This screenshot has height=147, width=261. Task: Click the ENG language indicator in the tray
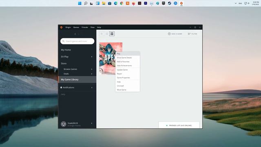tap(240, 3)
